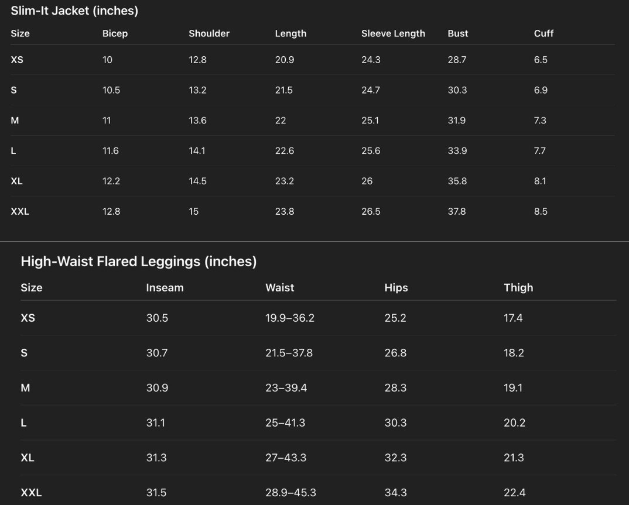Select the Cuff column header
The image size is (629, 505).
point(543,33)
